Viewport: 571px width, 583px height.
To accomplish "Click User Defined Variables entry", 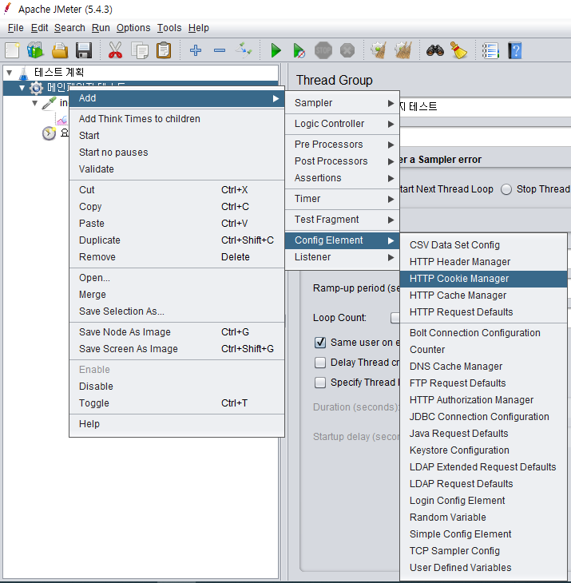I will pos(460,568).
